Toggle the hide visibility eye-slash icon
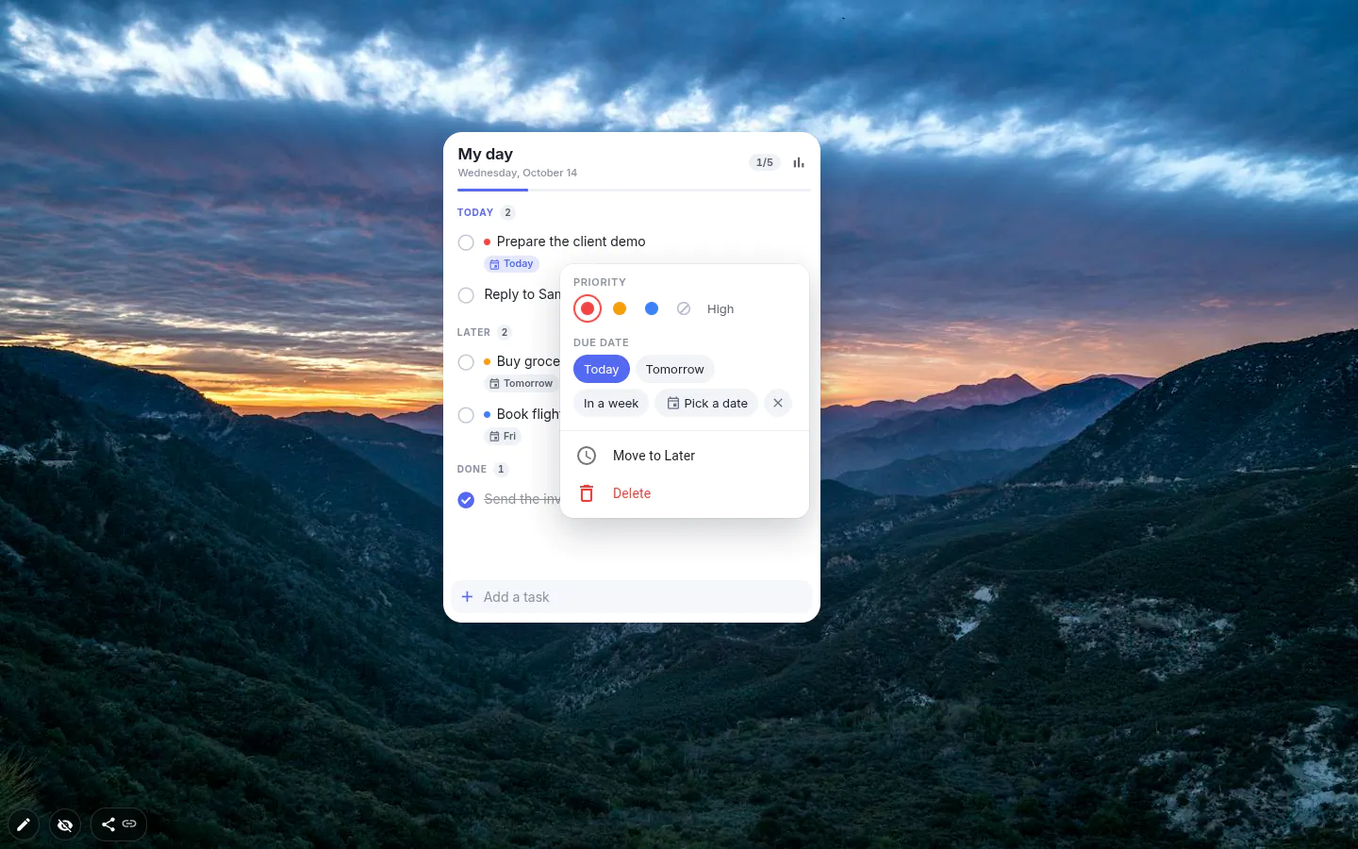Screen dimensions: 1358x849 pos(65,824)
